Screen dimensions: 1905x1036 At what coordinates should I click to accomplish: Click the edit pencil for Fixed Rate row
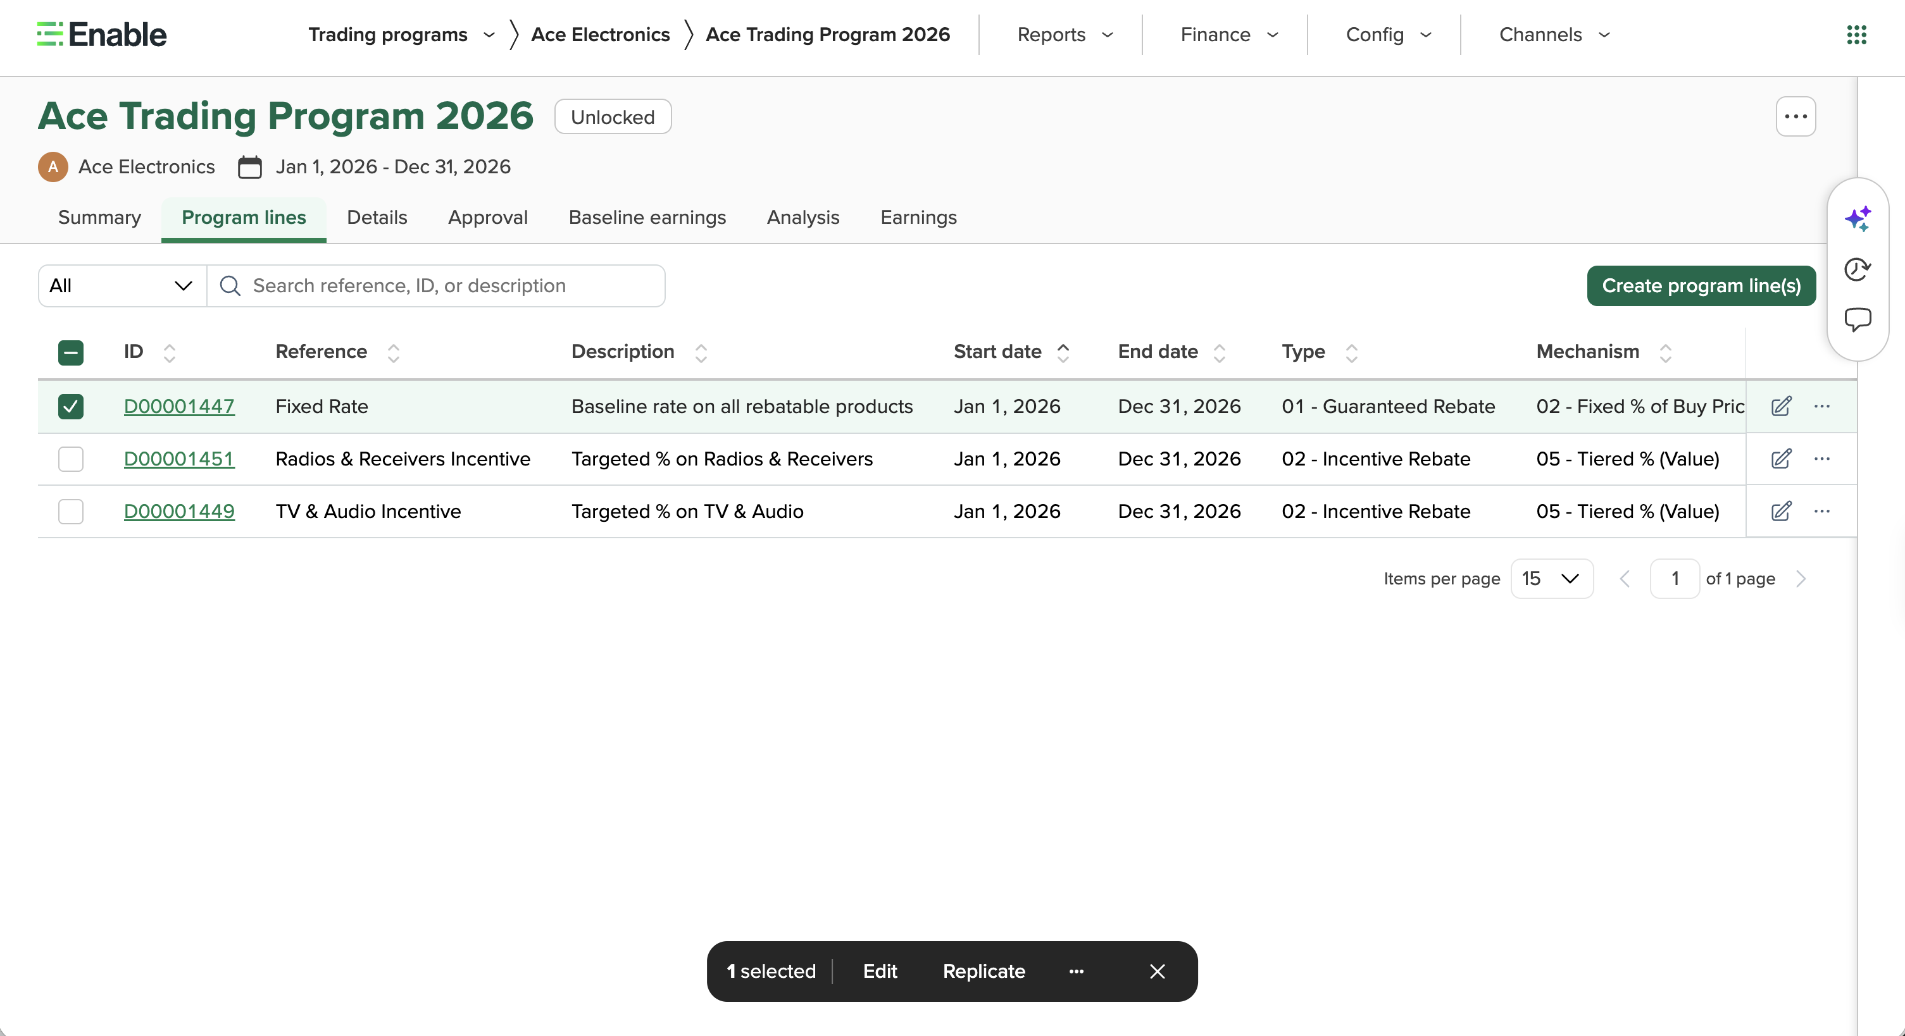(x=1781, y=405)
